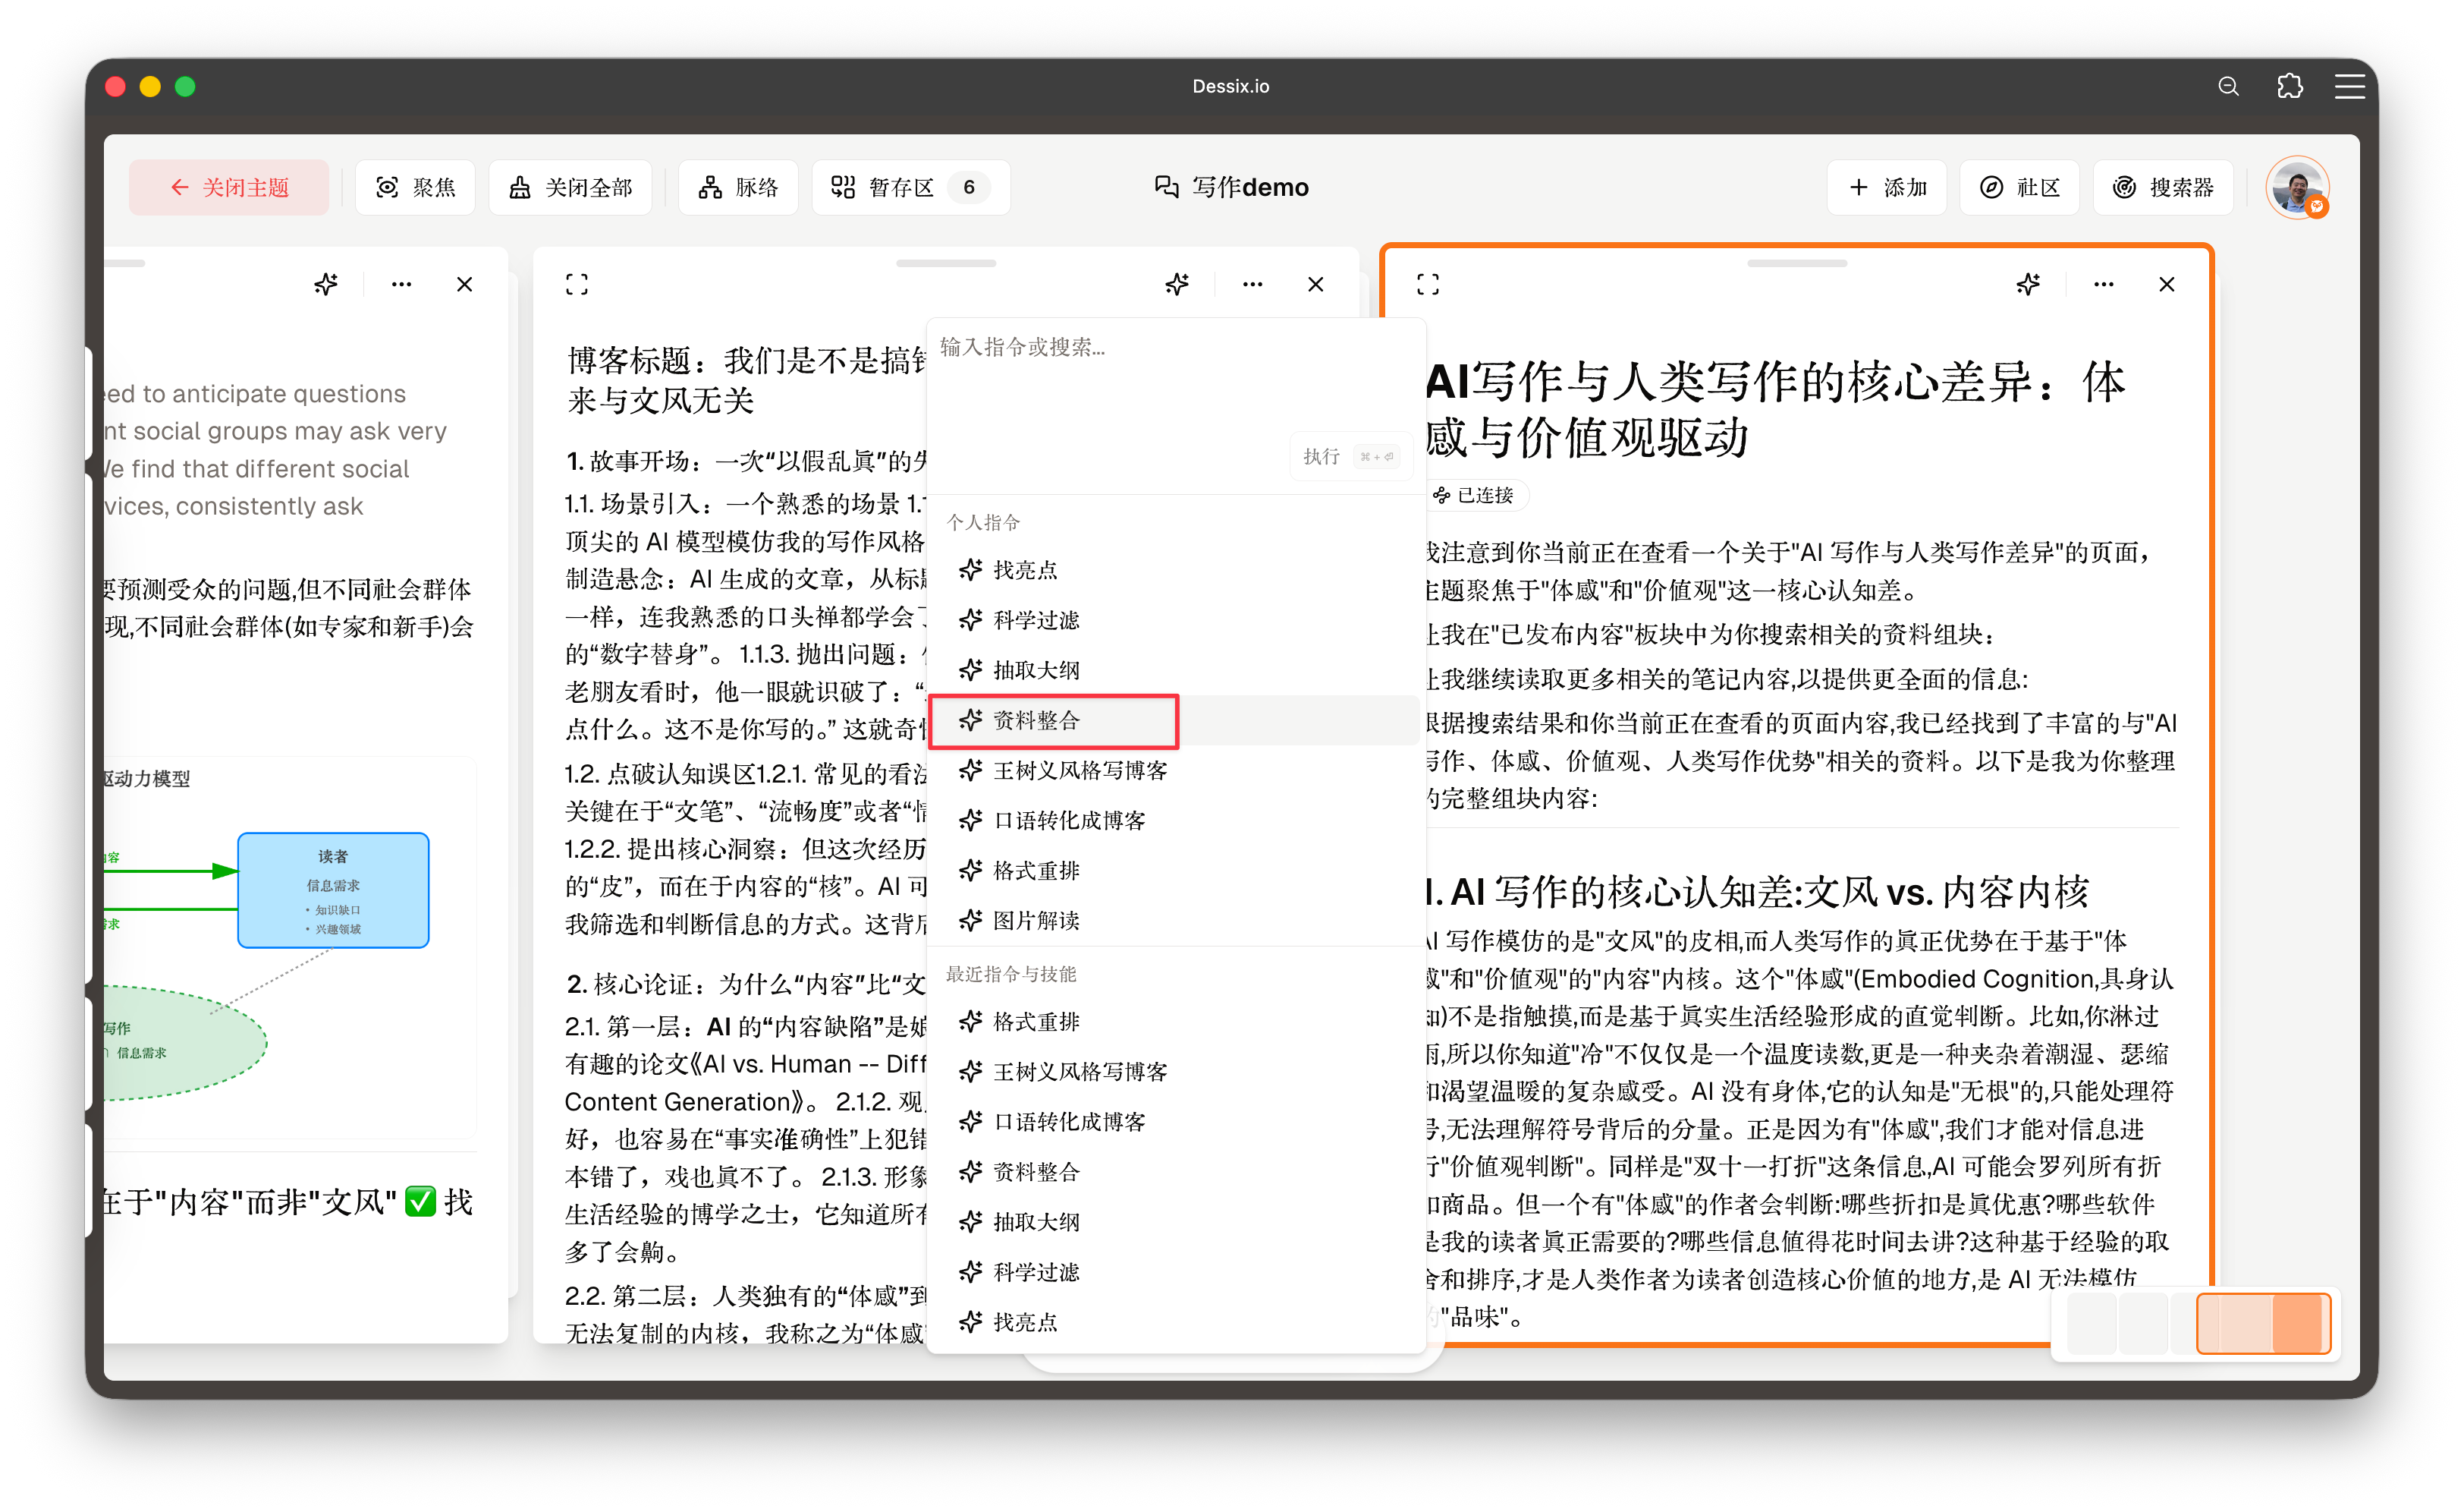Select the 找亮点 personal command
This screenshot has width=2464, height=1512.
click(1023, 569)
